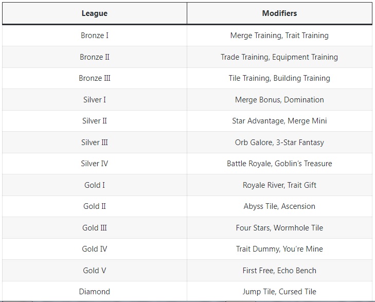Select the Gold I league cell
This screenshot has height=302, width=375.
pos(95,185)
